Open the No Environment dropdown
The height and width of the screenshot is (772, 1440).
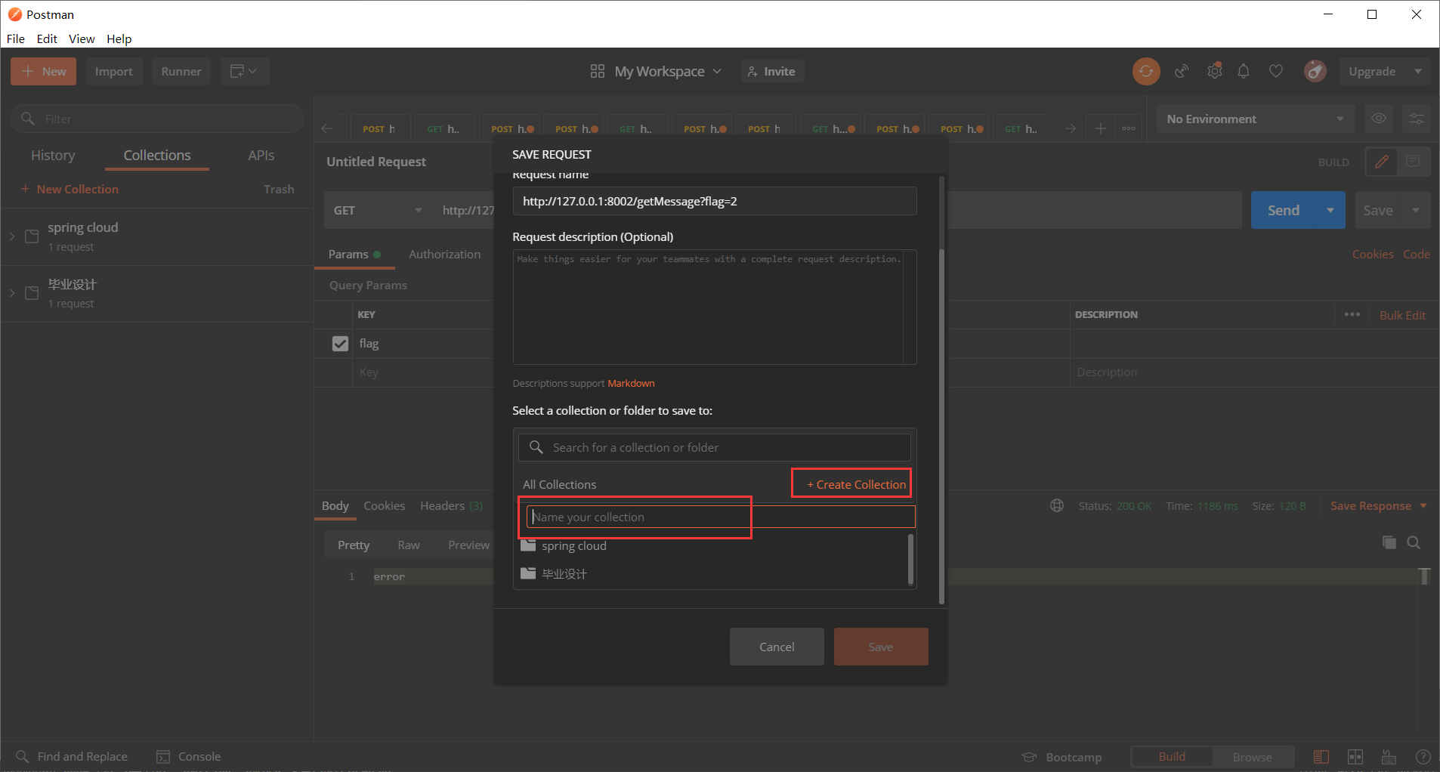(1255, 119)
